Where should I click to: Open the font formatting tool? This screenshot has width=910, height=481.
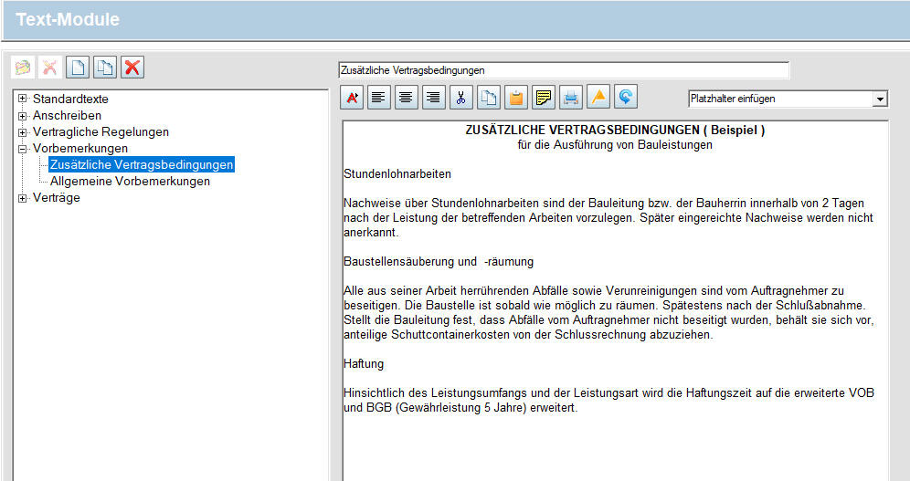(x=352, y=98)
